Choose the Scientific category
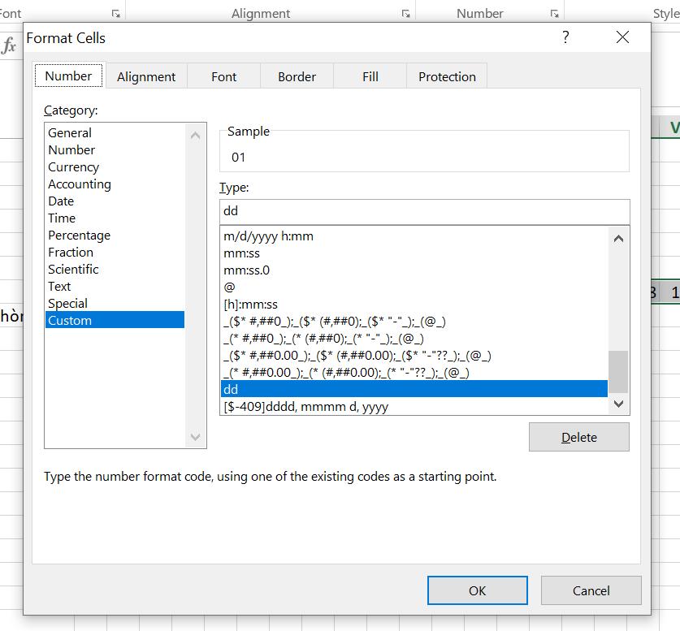Image resolution: width=680 pixels, height=631 pixels. [115, 269]
